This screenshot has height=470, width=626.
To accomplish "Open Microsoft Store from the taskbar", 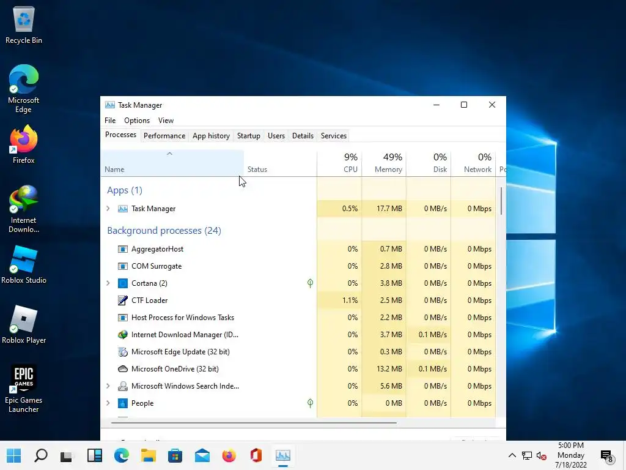I will (x=175, y=455).
